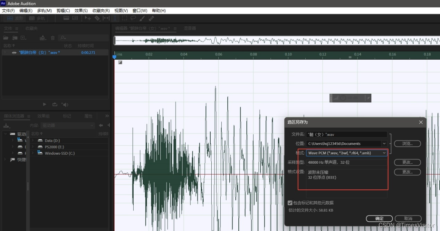Viewport: 440px width, 231px height.
Task: Sort files by 名称 column header
Action: tap(9, 46)
